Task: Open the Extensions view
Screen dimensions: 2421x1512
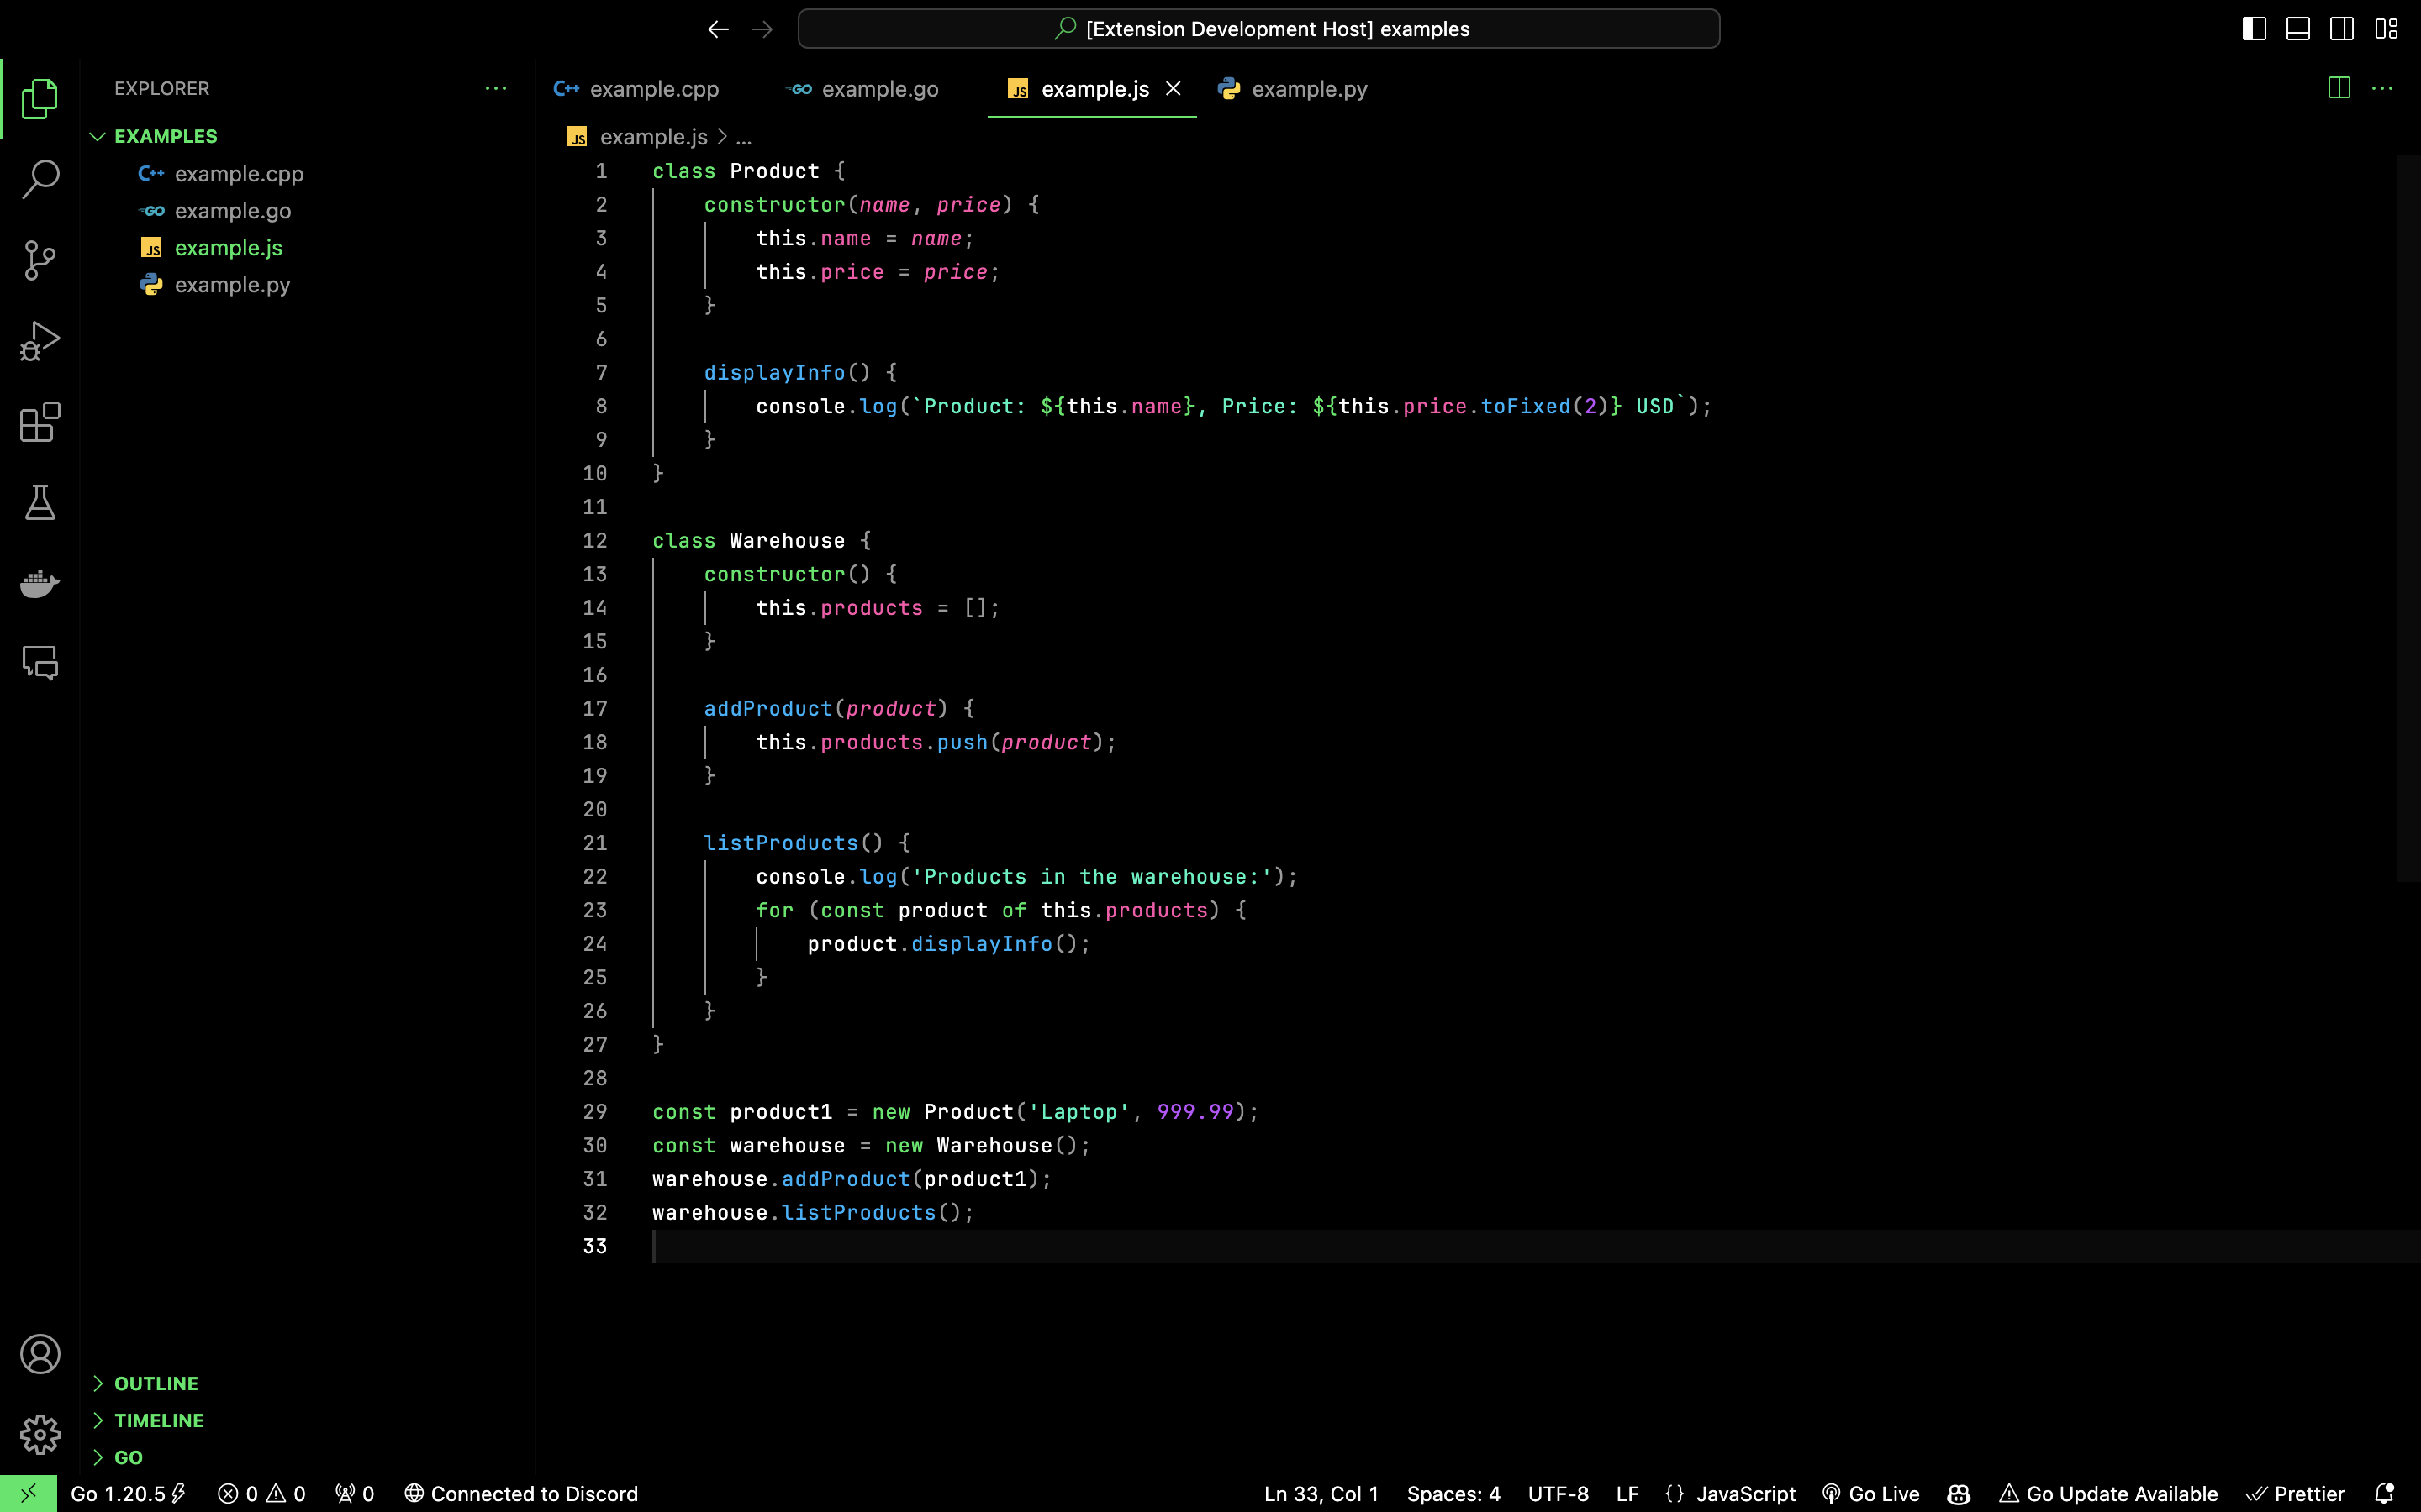Action: [x=40, y=422]
